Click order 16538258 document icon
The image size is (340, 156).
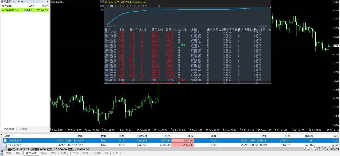tap(6, 141)
